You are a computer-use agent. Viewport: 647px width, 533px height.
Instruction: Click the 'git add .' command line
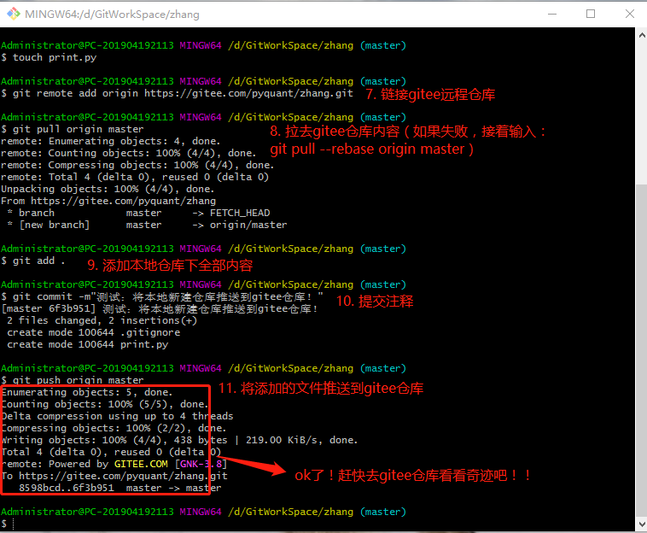point(33,261)
